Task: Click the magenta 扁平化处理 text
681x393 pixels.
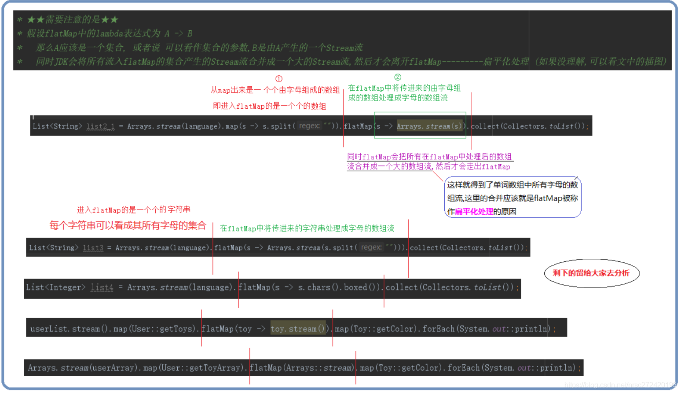Action: click(x=474, y=212)
